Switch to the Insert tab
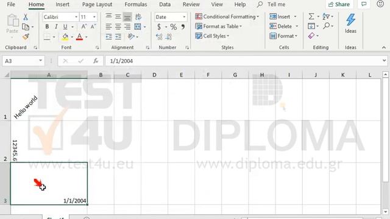 [62, 4]
